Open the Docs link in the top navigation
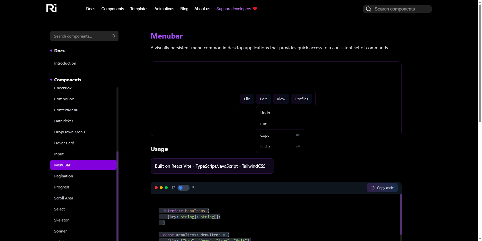The image size is (482, 241). pos(91,9)
